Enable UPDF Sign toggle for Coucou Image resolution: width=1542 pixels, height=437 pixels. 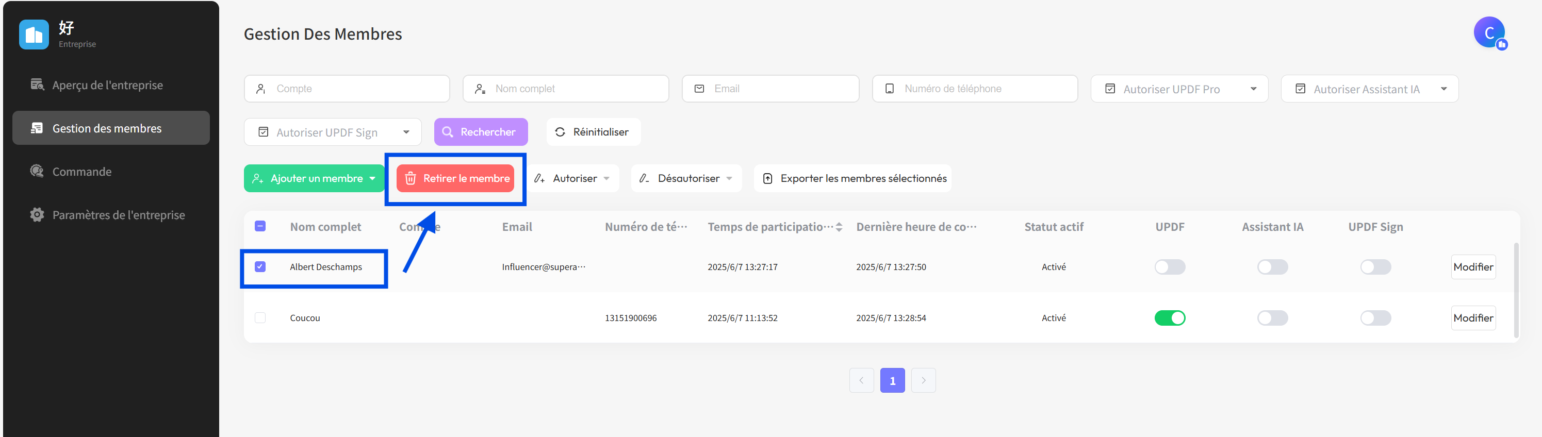click(1375, 318)
